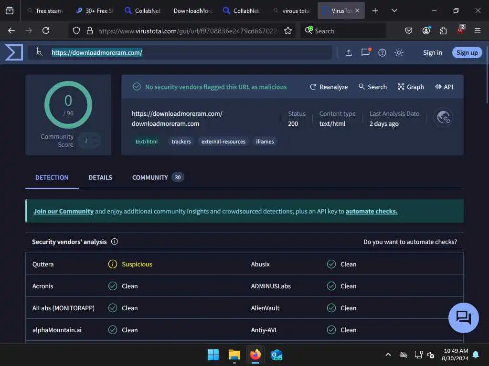489x366 pixels.
Task: Click the Quttera Suspicious result
Action: (x=130, y=264)
